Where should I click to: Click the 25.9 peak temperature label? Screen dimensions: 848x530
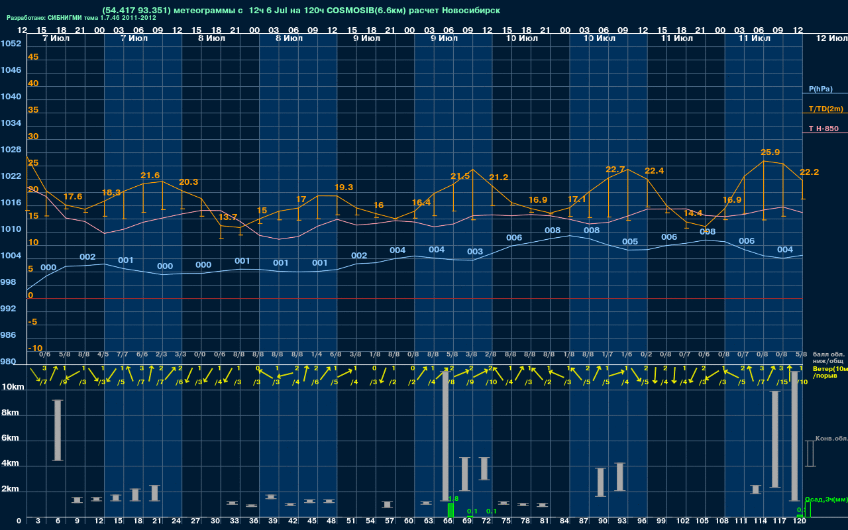coord(770,152)
